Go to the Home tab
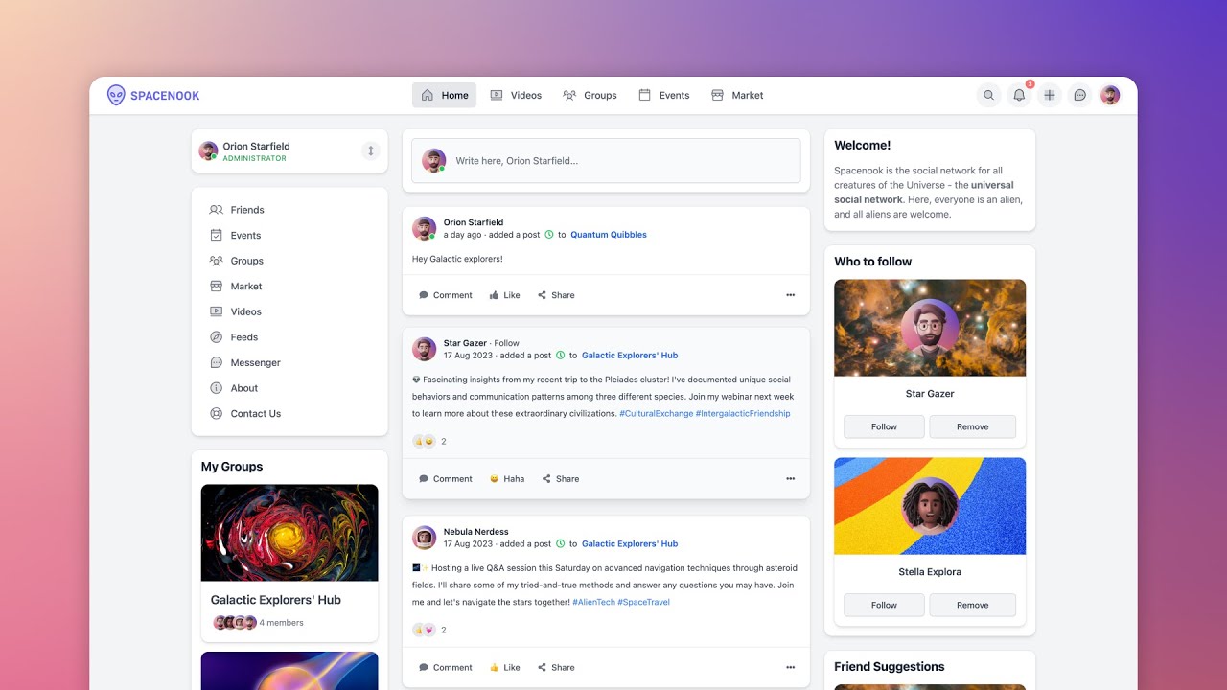 [444, 95]
